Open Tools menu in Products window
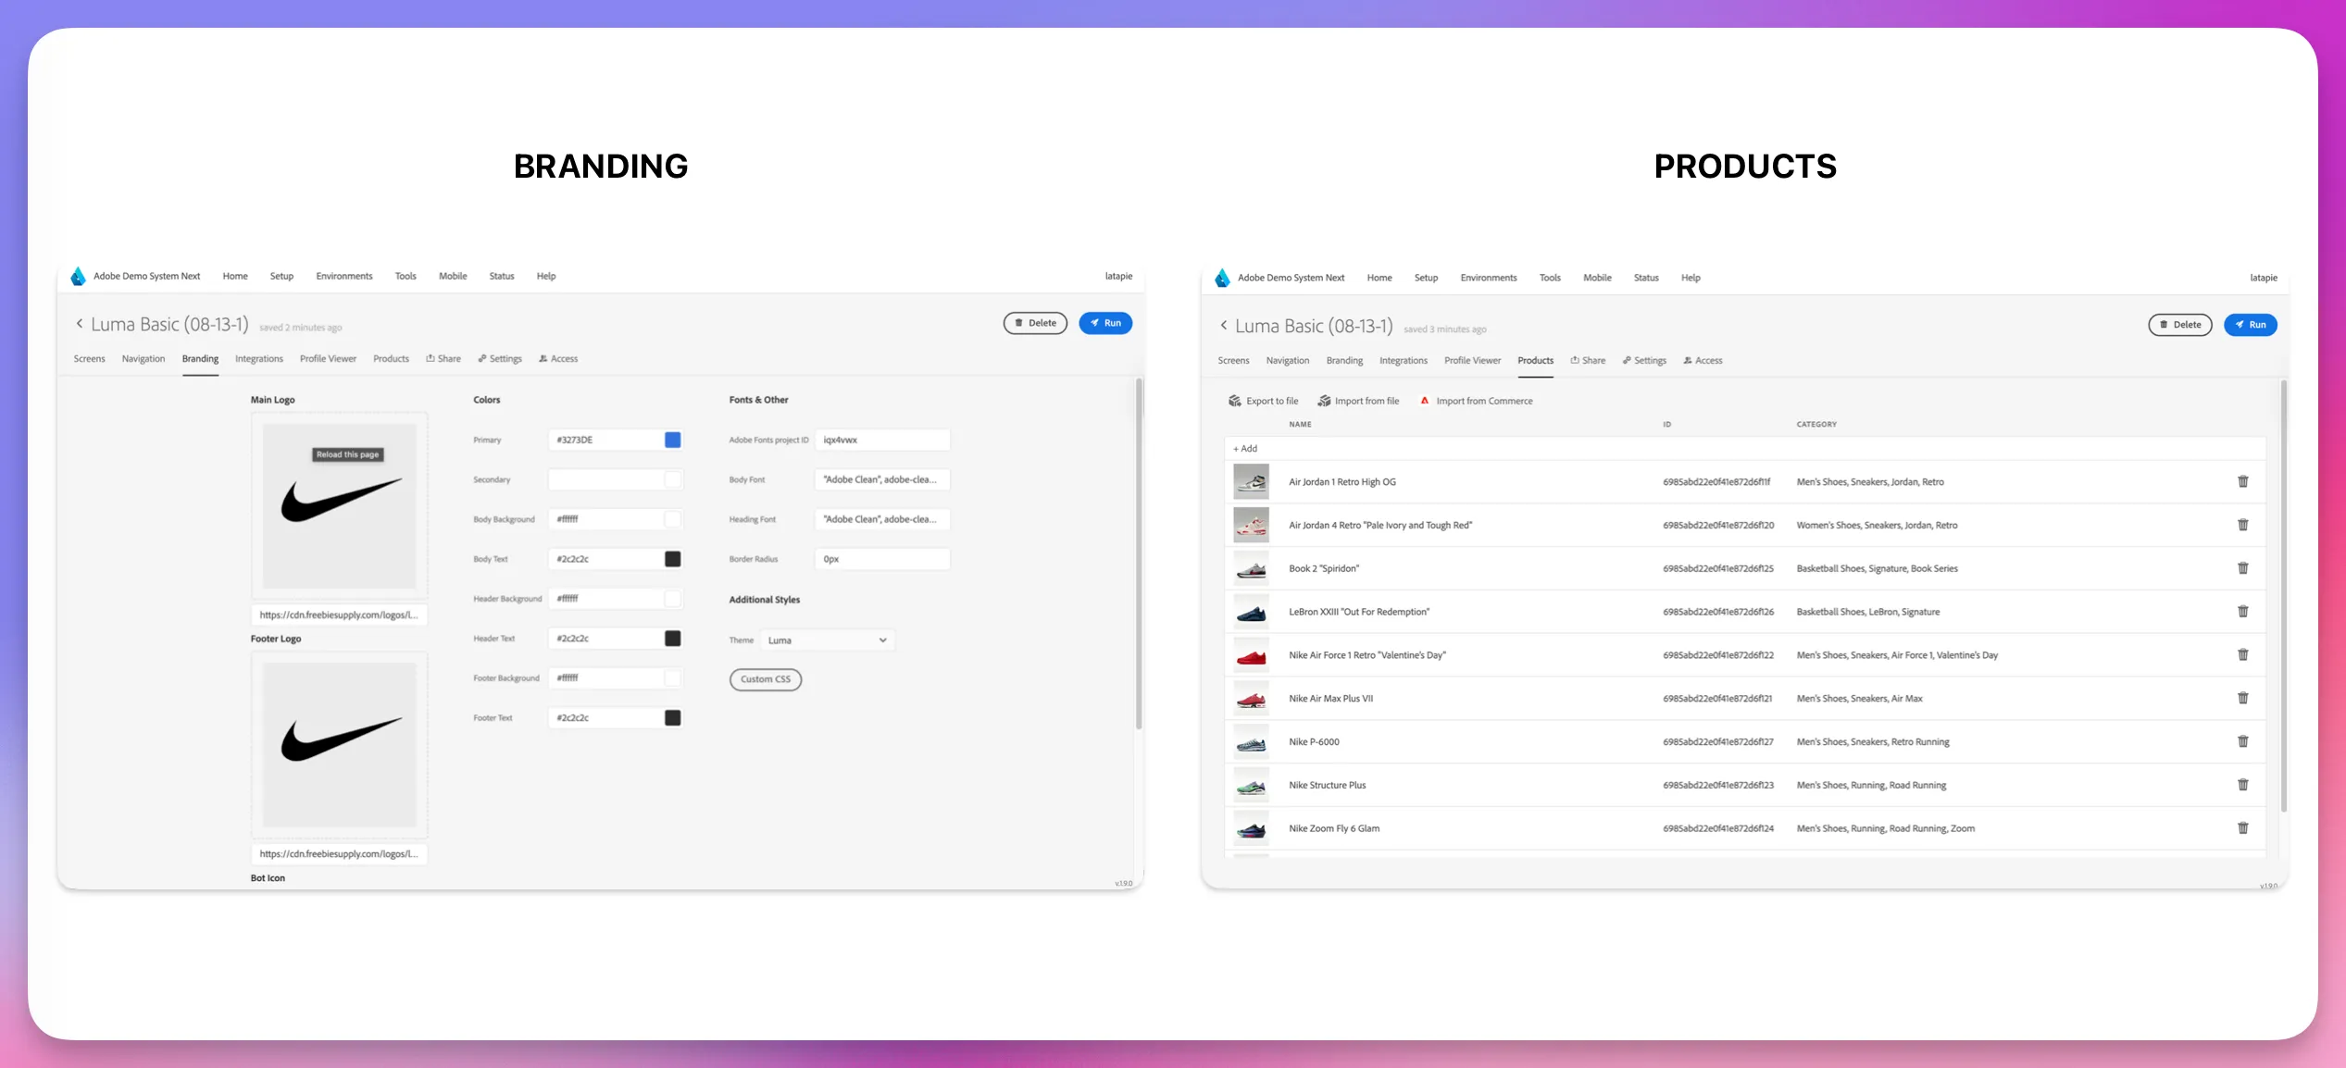This screenshot has height=1068, width=2346. click(1550, 278)
